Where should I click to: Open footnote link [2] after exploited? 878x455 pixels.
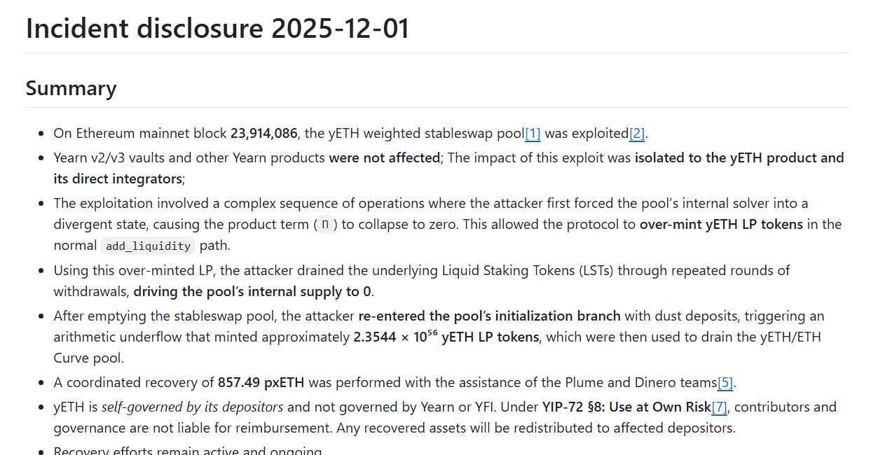tap(636, 134)
